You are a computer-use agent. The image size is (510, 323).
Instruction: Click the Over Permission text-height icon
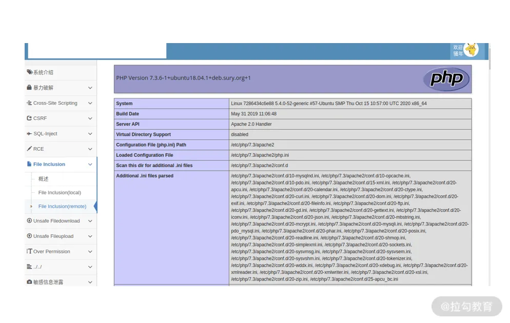[x=29, y=251]
